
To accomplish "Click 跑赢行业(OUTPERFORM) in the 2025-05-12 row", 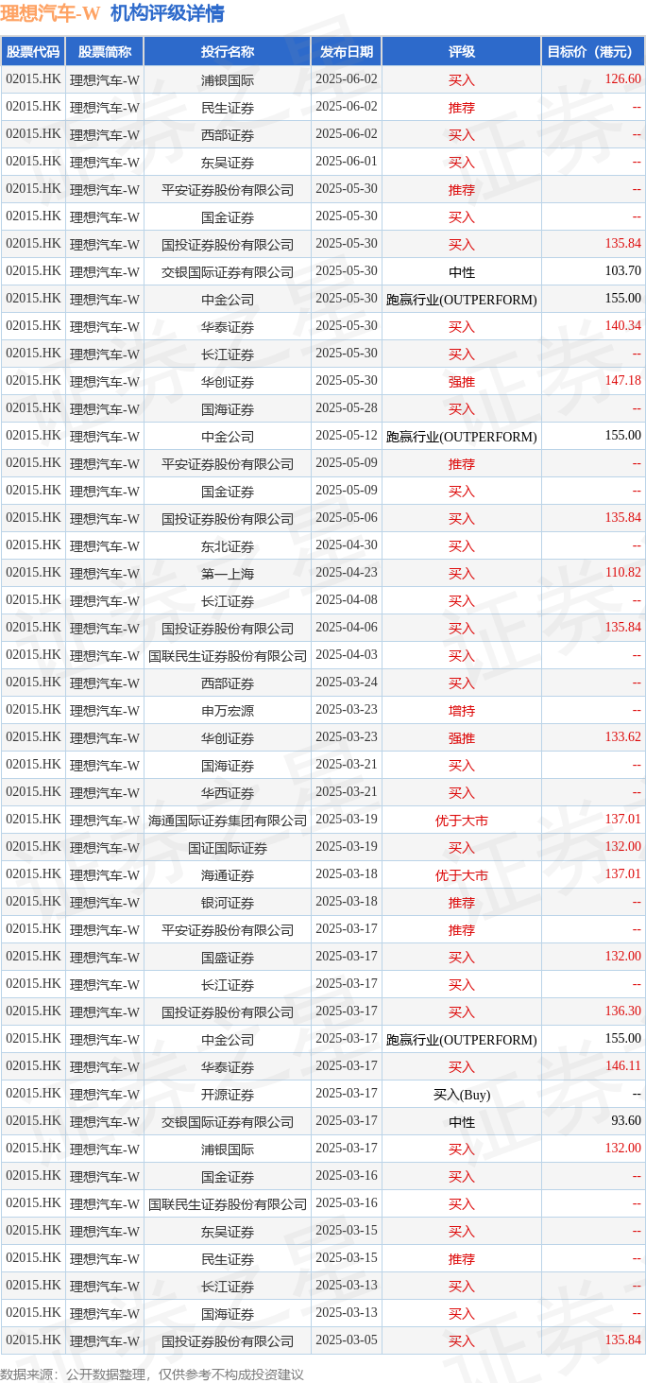I will [x=462, y=436].
